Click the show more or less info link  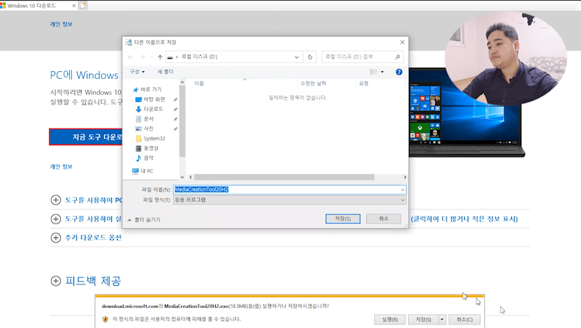464,219
